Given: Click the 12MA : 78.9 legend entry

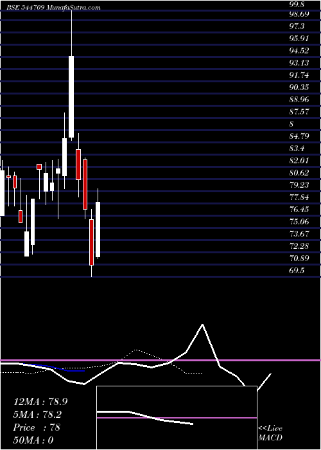Looking at the screenshot, I should [x=40, y=402].
